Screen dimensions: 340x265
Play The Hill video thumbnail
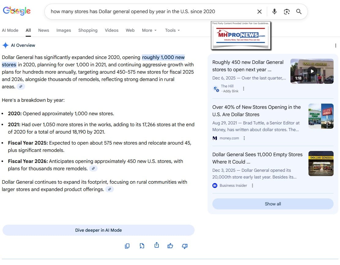[312, 71]
